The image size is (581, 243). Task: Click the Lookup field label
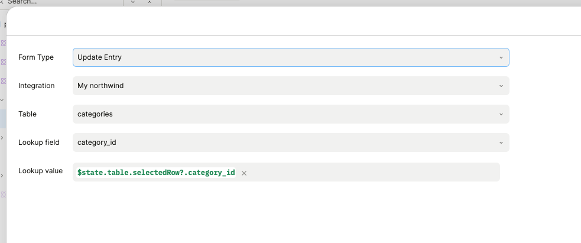[39, 142]
